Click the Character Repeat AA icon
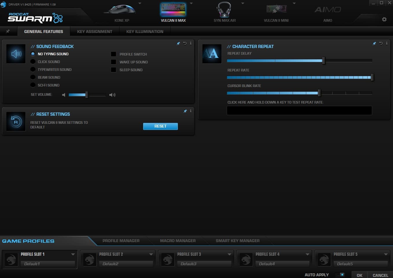The image size is (393, 278). tap(212, 54)
